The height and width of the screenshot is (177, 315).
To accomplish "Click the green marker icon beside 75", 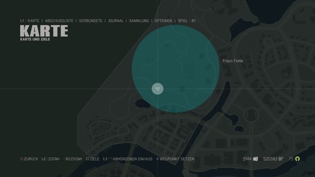I will click(298, 159).
